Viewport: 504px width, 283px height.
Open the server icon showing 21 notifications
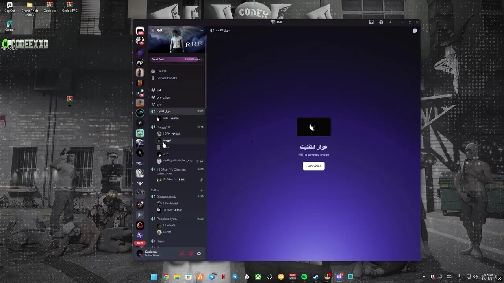point(140,40)
